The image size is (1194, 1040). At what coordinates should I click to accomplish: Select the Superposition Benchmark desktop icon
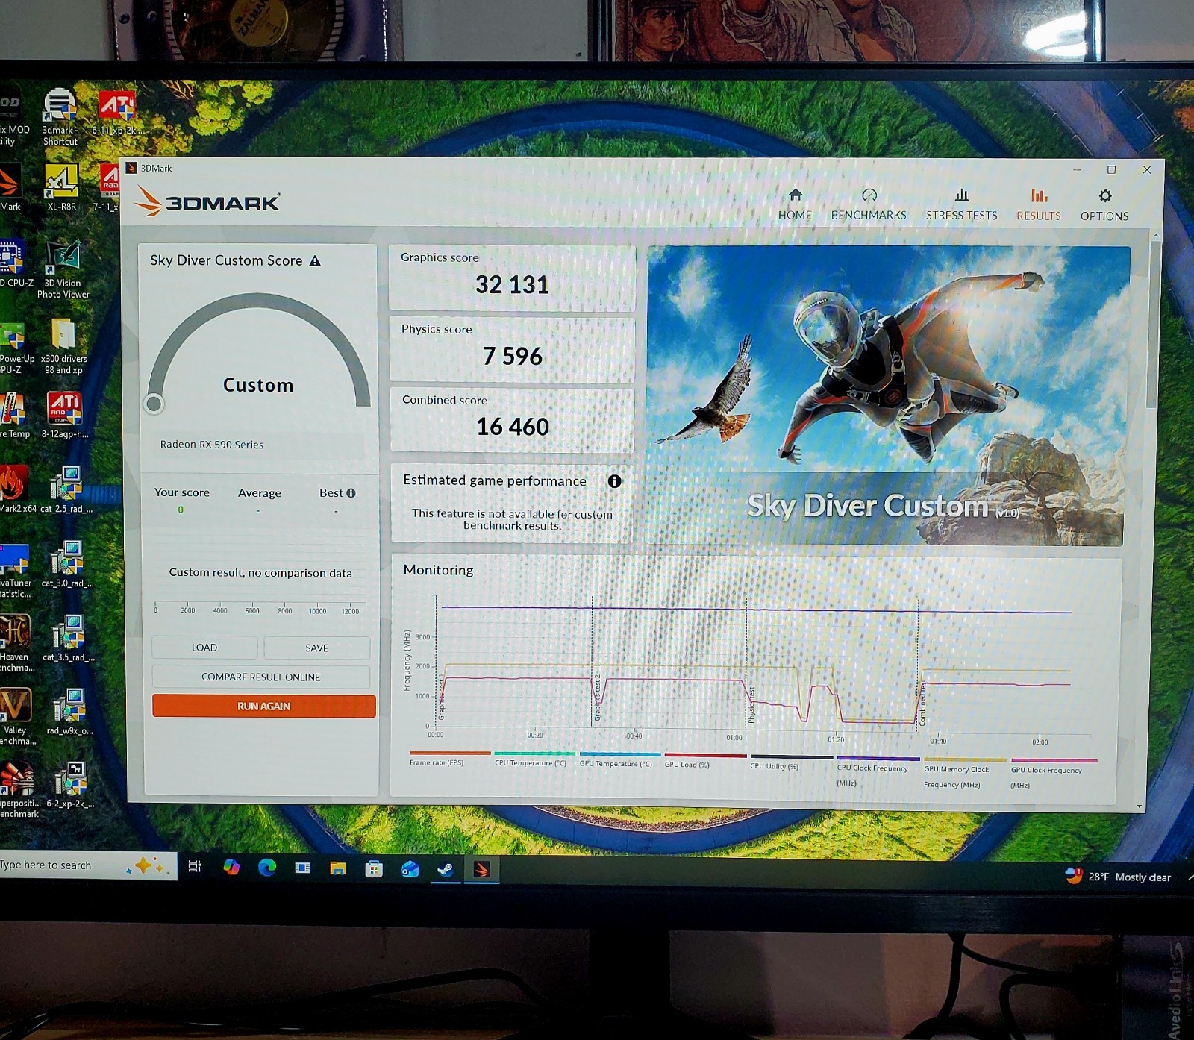pos(19,789)
